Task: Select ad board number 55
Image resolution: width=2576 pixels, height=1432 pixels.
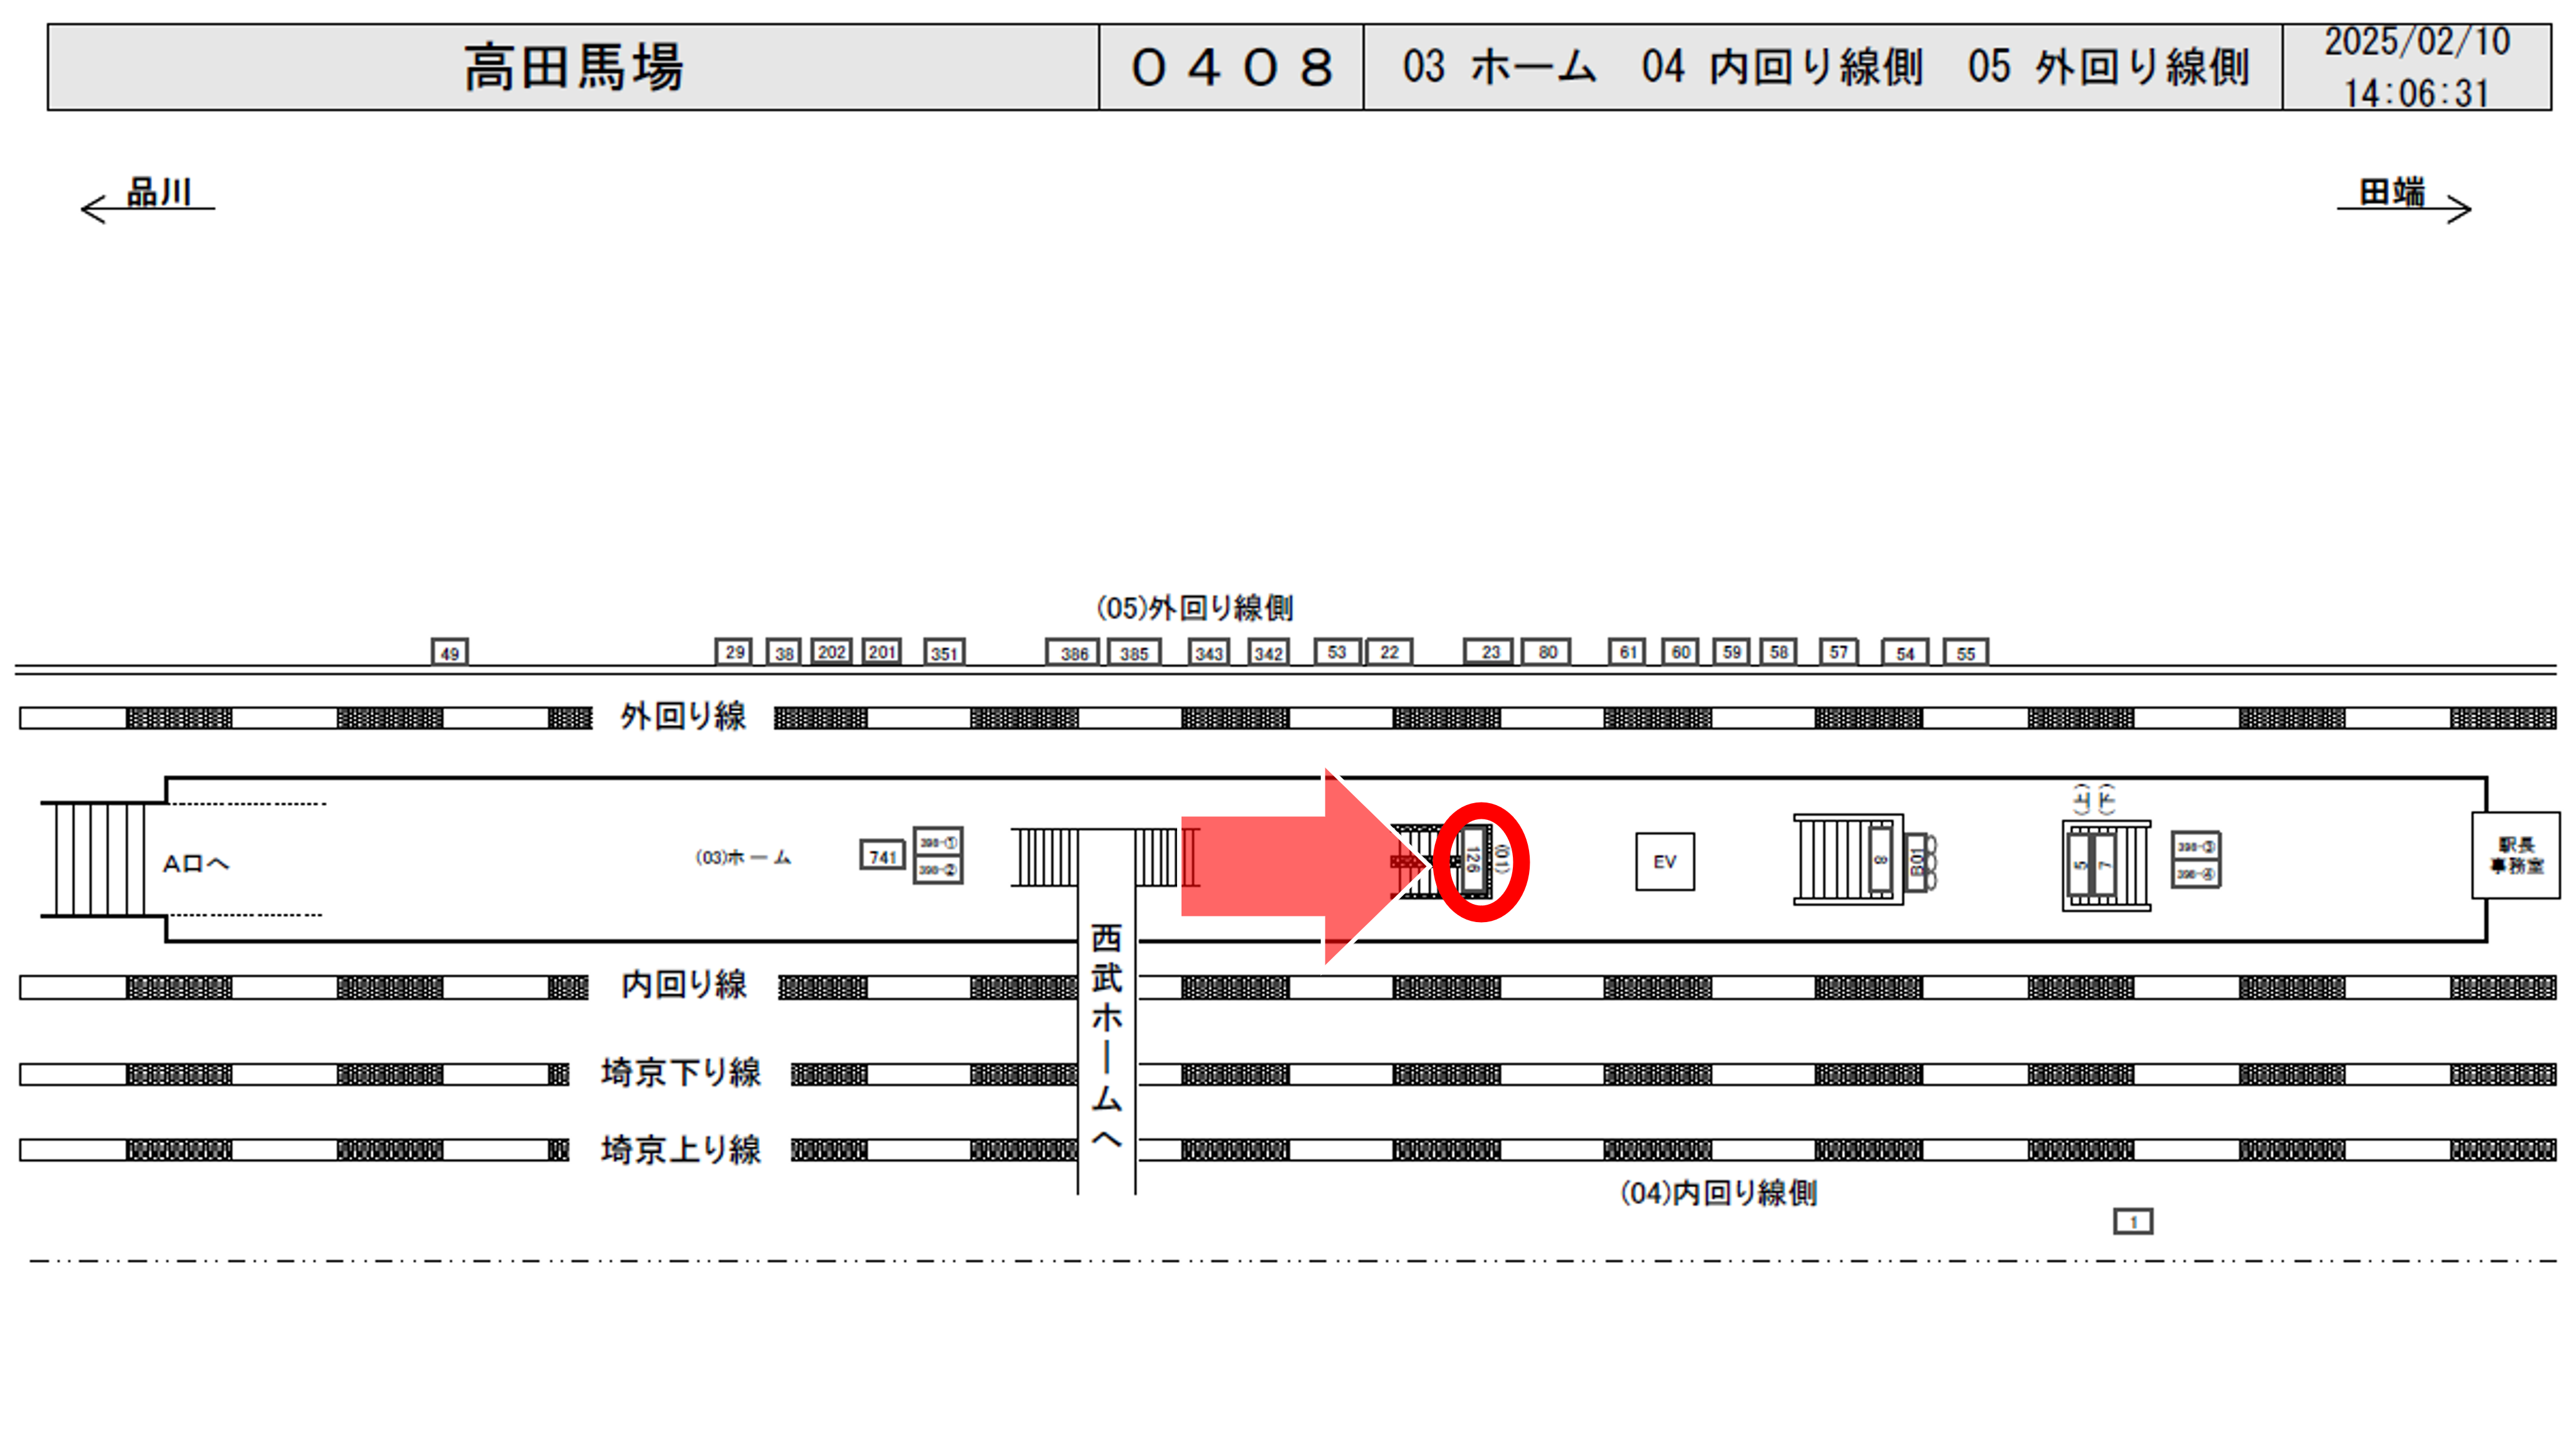Action: point(1965,653)
